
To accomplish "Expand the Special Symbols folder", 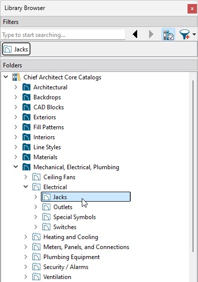I will [36, 217].
